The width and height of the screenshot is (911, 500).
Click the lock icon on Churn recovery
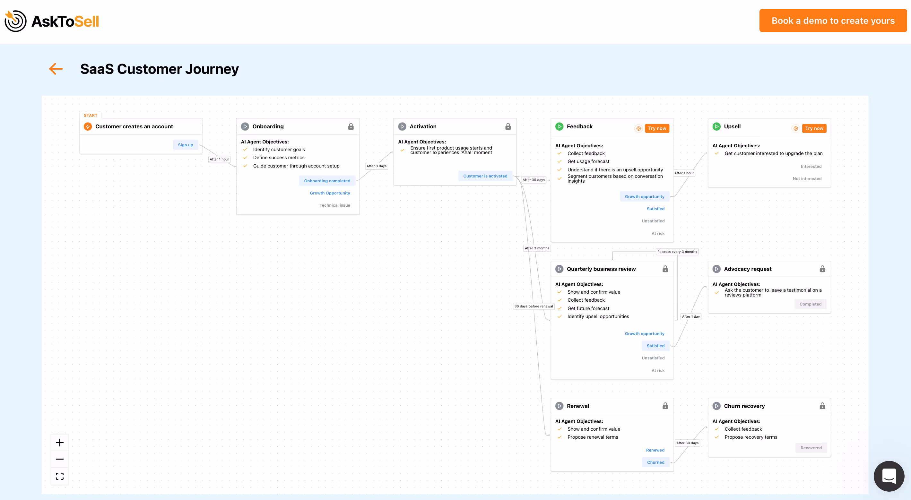pos(822,406)
